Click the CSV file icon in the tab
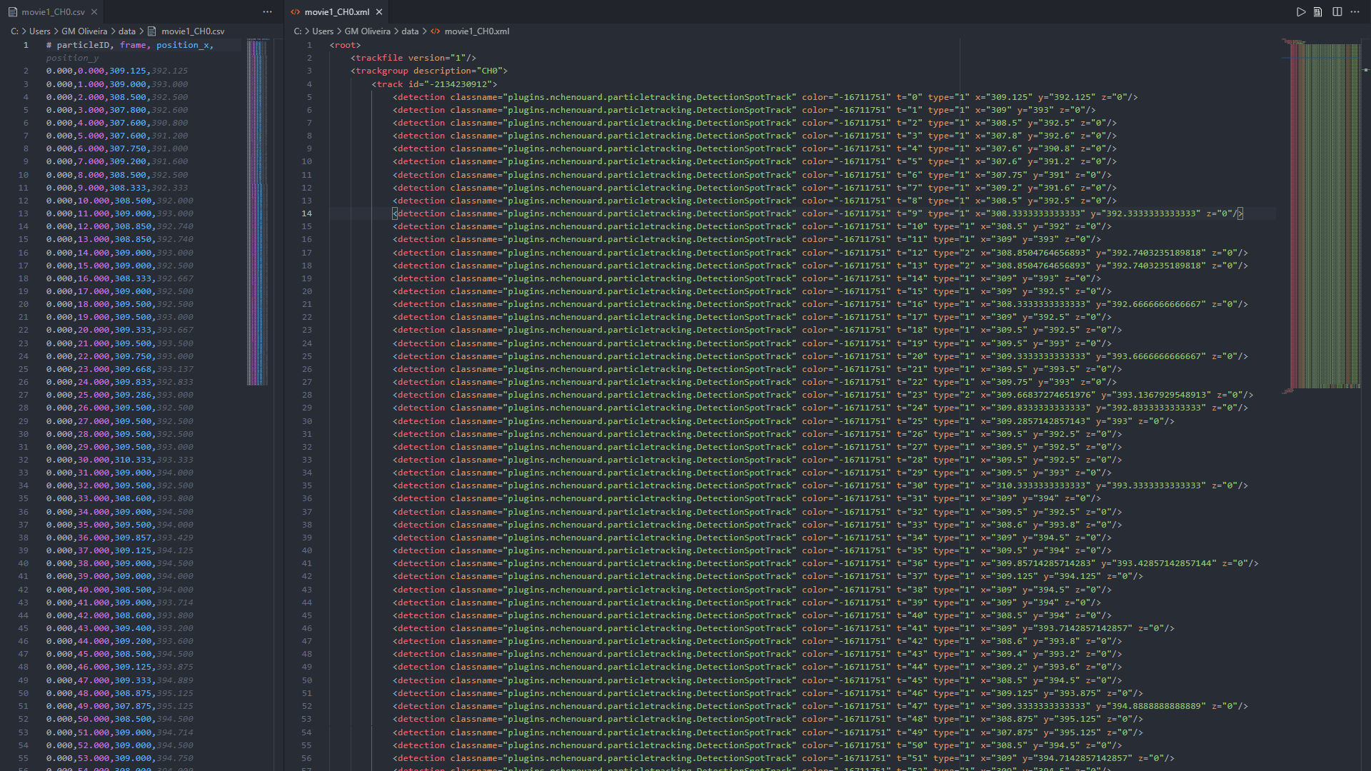Viewport: 1371px width, 771px height. (x=12, y=12)
